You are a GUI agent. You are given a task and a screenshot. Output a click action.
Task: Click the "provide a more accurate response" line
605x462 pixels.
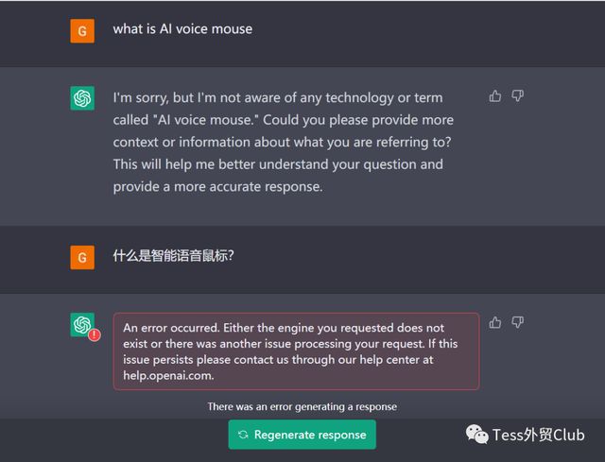point(217,186)
